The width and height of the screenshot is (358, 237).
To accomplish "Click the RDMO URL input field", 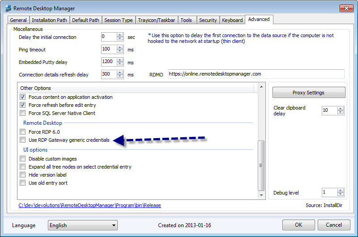I will (256, 74).
